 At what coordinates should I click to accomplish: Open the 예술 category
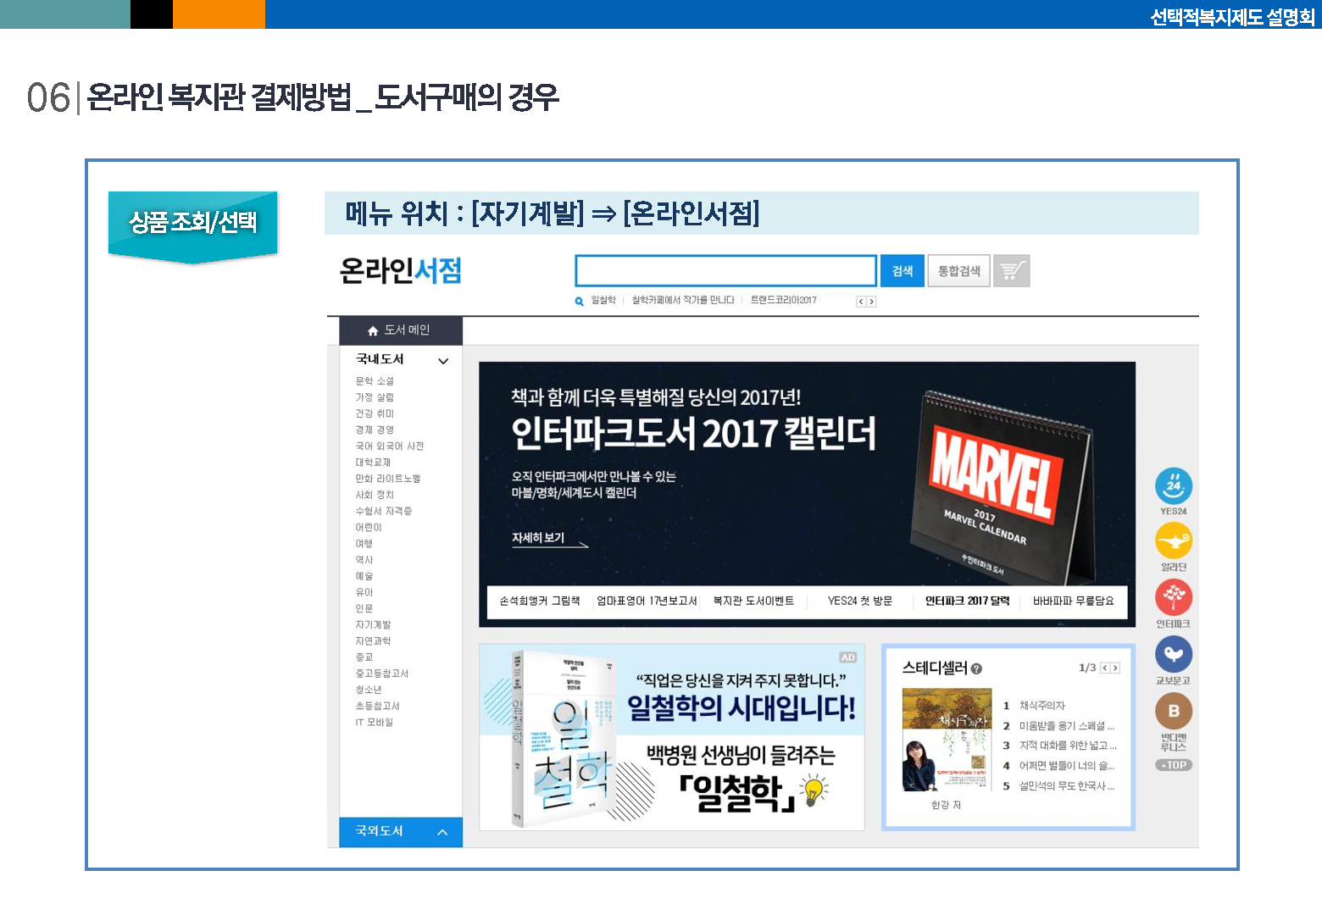pos(364,576)
